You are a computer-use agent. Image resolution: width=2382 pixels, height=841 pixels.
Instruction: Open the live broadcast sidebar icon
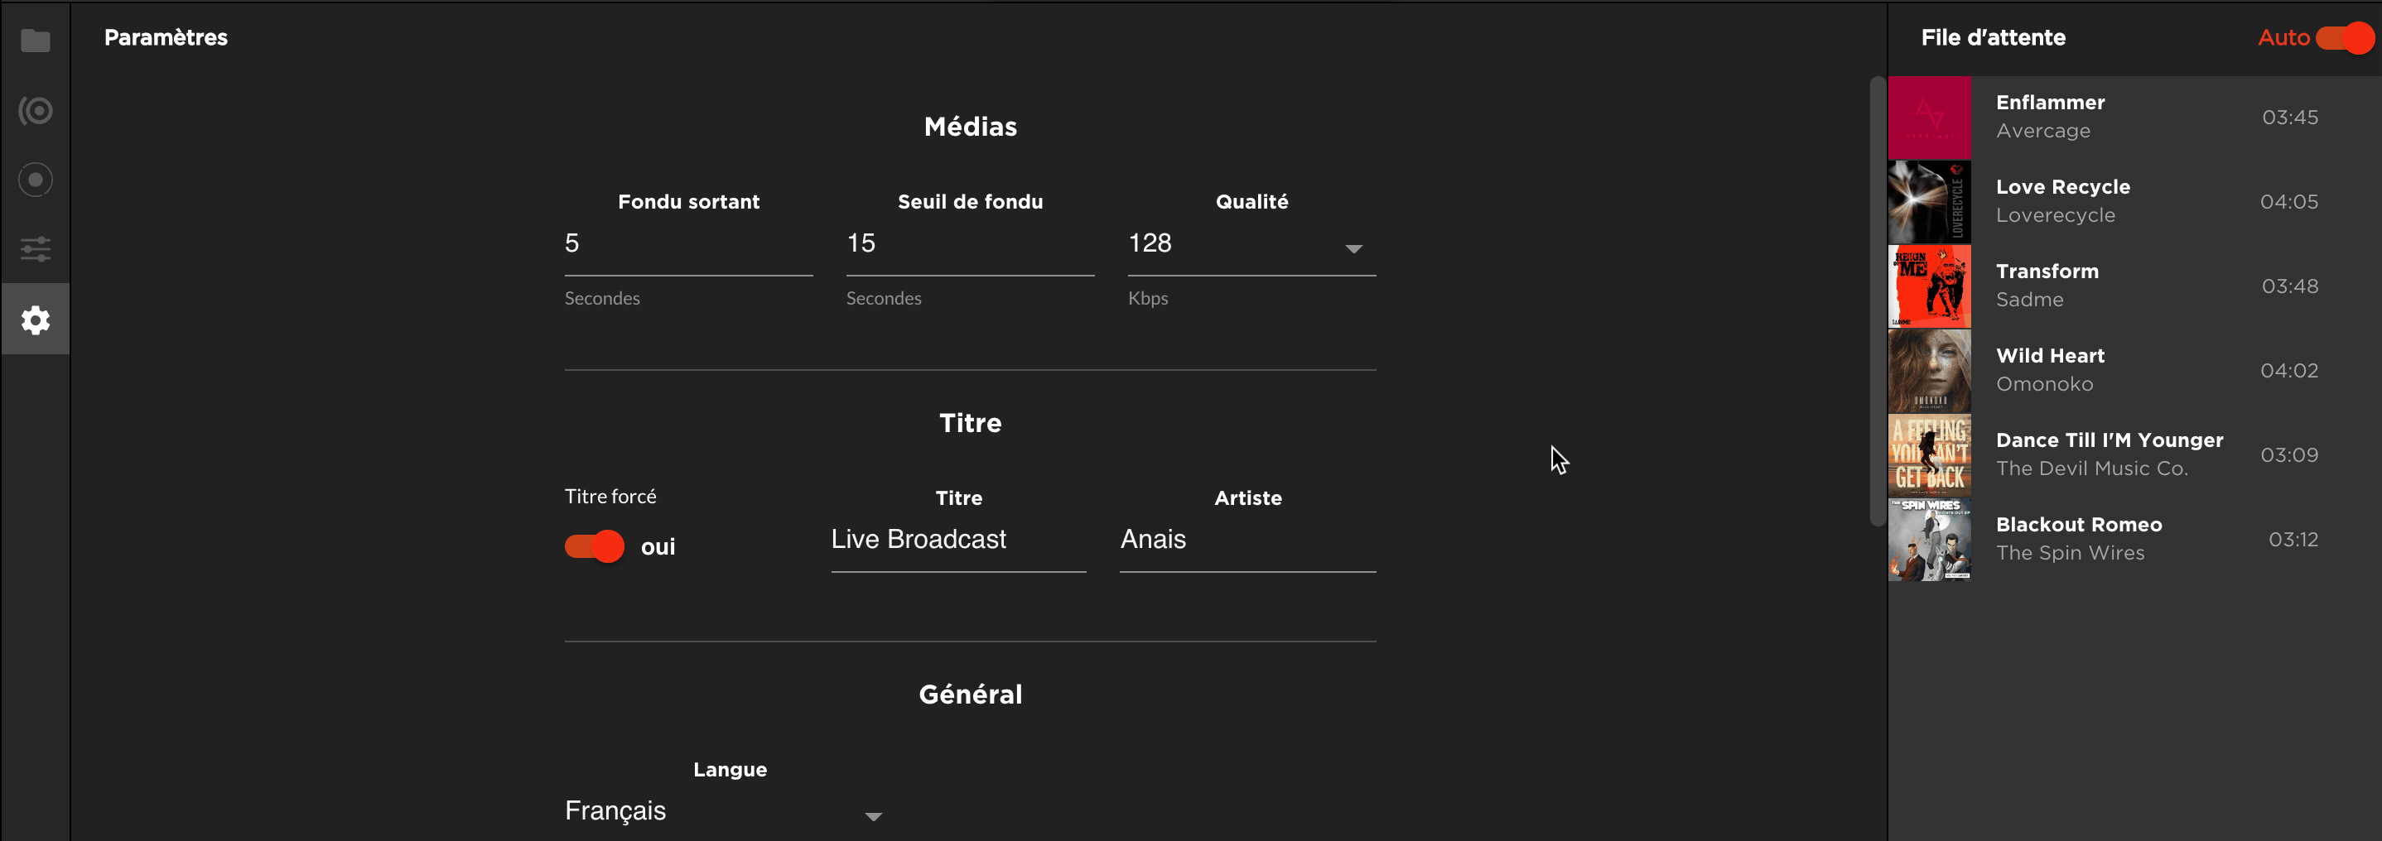tap(35, 111)
